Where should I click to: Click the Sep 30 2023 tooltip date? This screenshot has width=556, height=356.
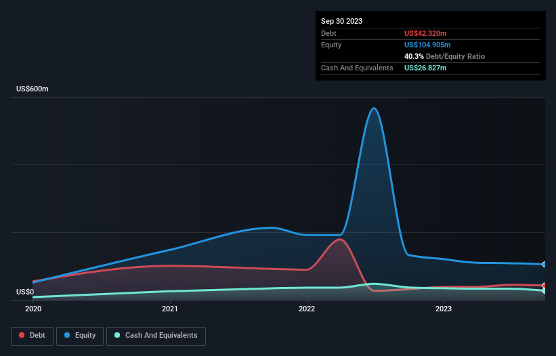[341, 21]
